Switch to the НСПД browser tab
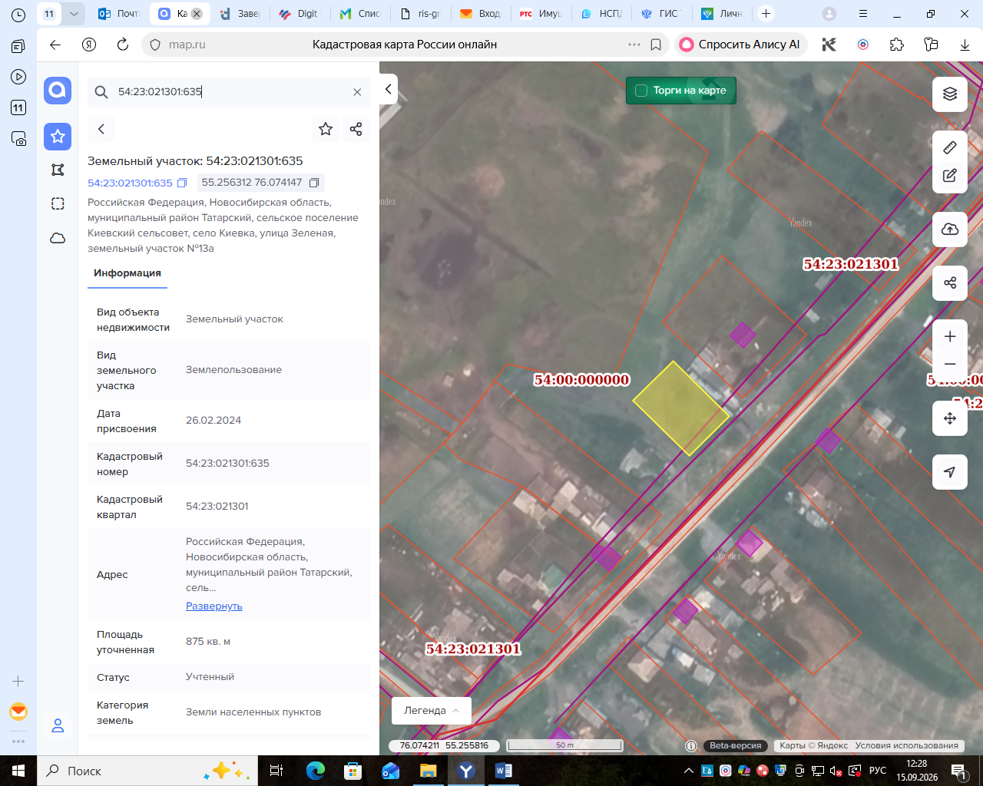Viewport: 983px width, 786px height. coord(601,14)
